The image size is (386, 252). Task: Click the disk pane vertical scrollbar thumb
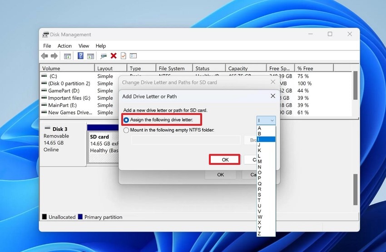pos(355,189)
